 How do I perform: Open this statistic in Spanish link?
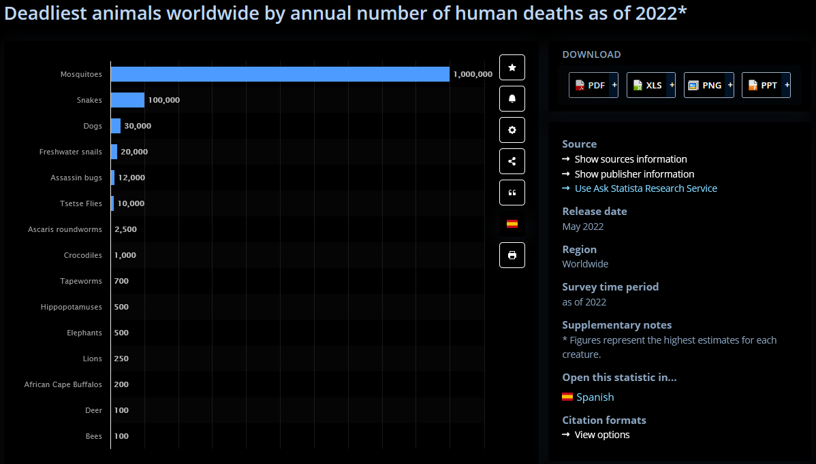coord(595,397)
